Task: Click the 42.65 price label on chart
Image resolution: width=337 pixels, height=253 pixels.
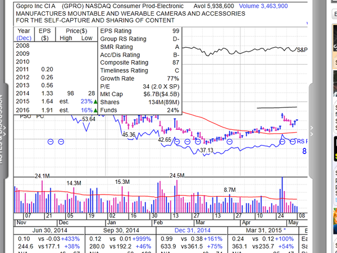Action: tap(165, 140)
